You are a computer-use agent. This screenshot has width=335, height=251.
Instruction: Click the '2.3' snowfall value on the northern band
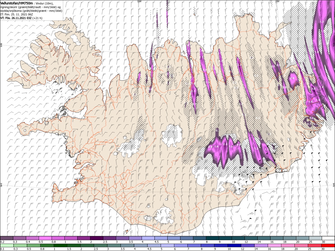193,91
